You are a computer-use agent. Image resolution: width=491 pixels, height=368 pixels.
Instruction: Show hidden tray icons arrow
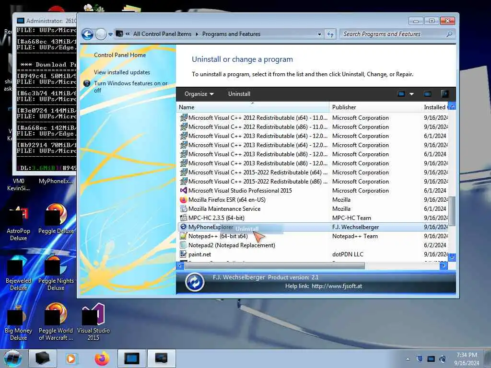point(408,359)
